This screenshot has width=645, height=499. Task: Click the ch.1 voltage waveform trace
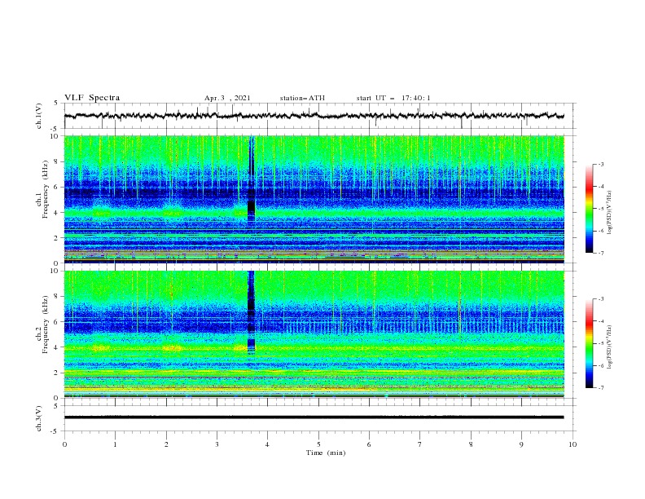click(314, 116)
